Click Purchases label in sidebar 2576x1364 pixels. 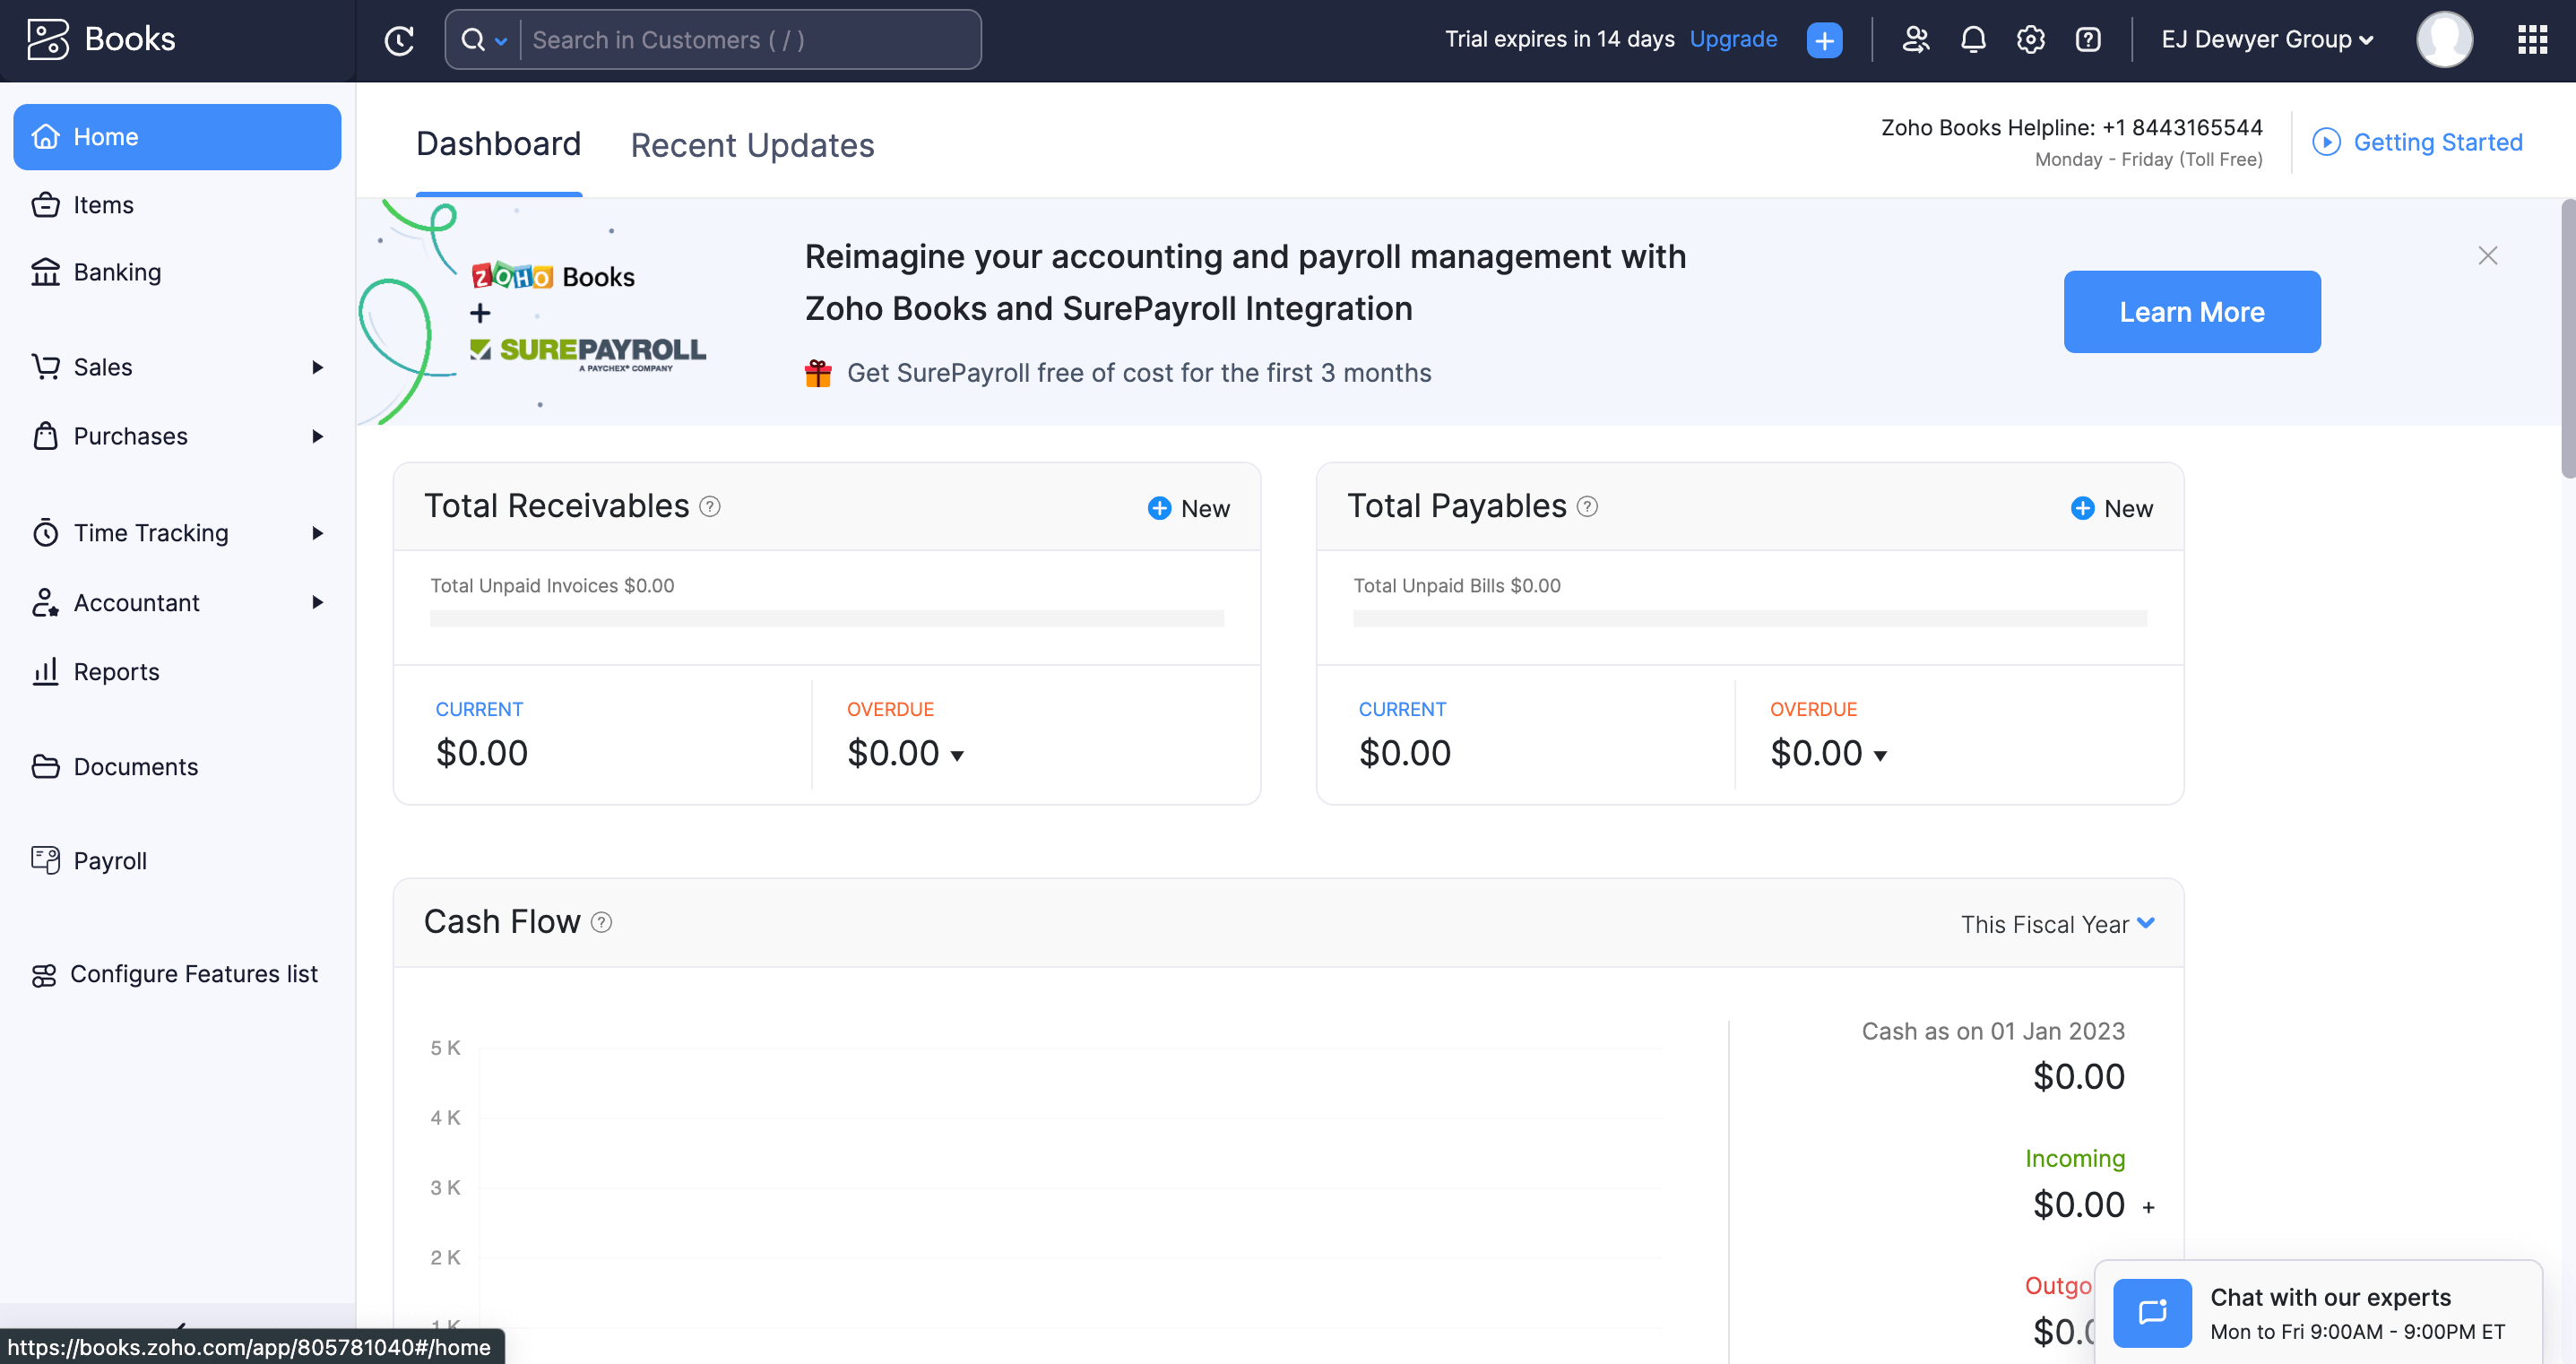tap(131, 436)
